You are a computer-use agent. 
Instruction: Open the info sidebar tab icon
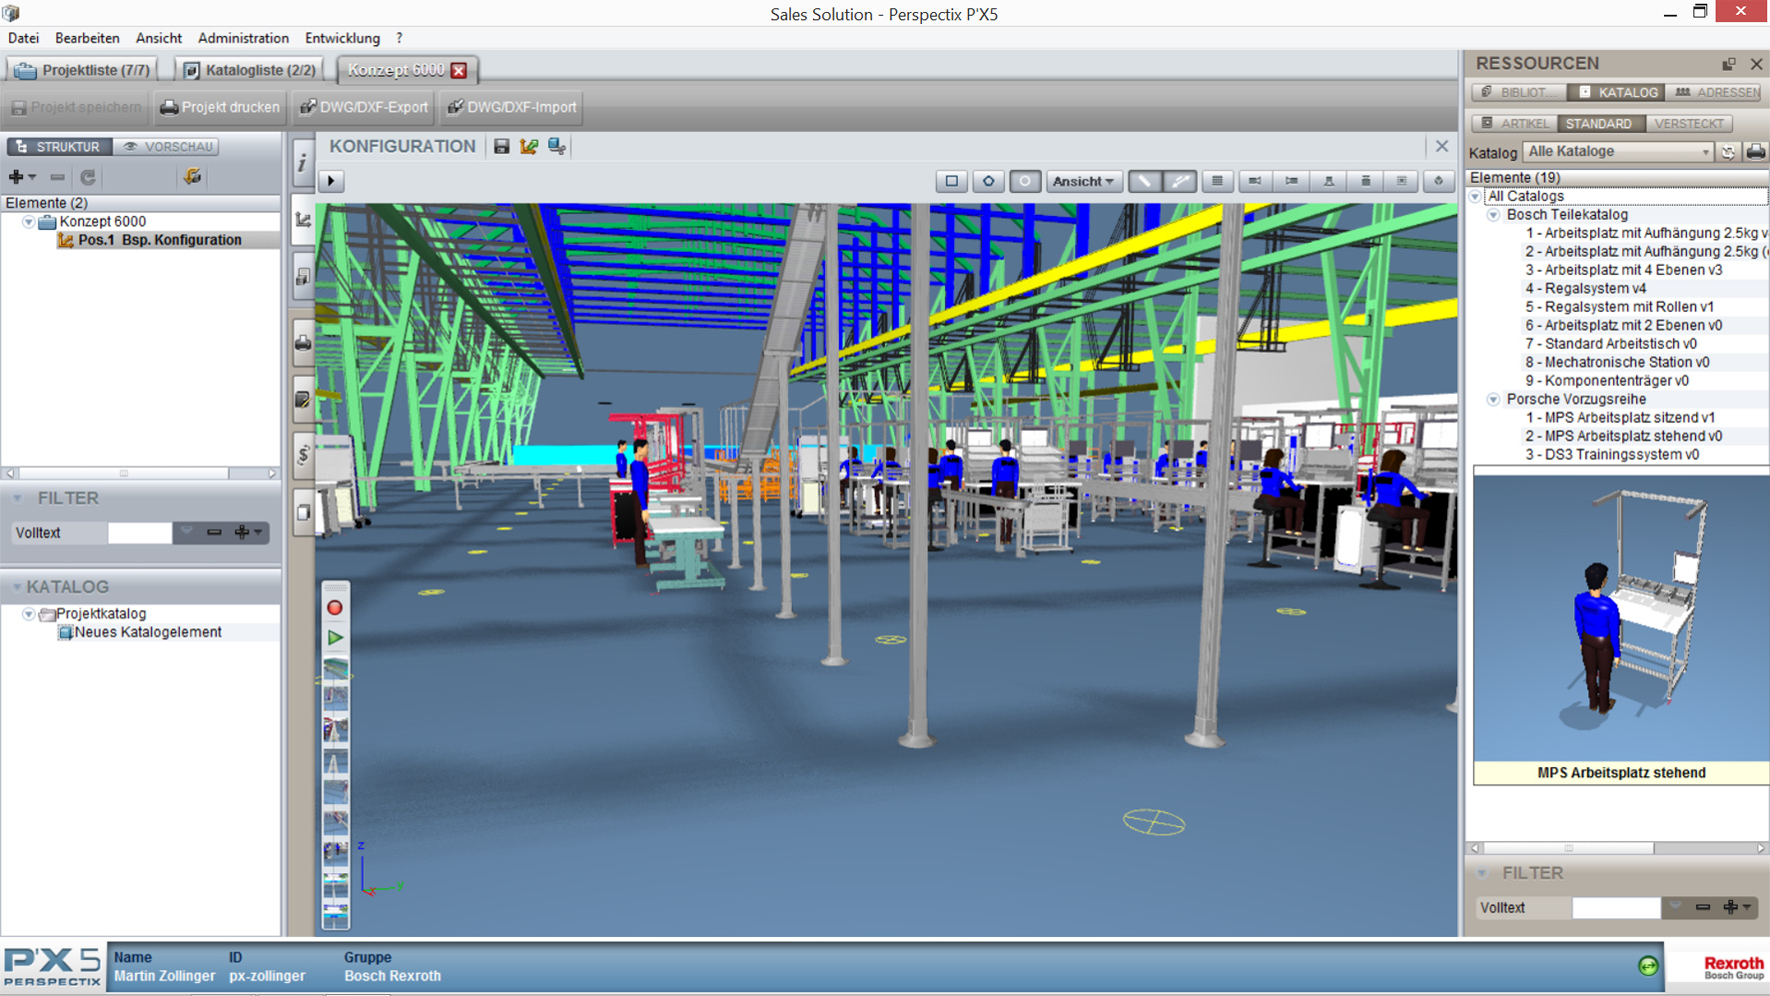coord(303,163)
